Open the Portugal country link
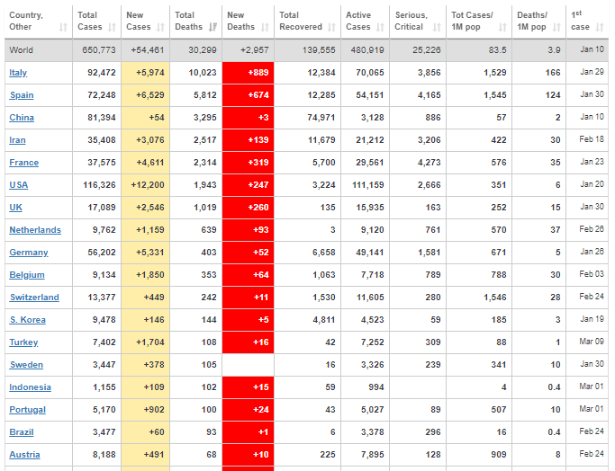Image resolution: width=615 pixels, height=471 pixels. [x=27, y=410]
